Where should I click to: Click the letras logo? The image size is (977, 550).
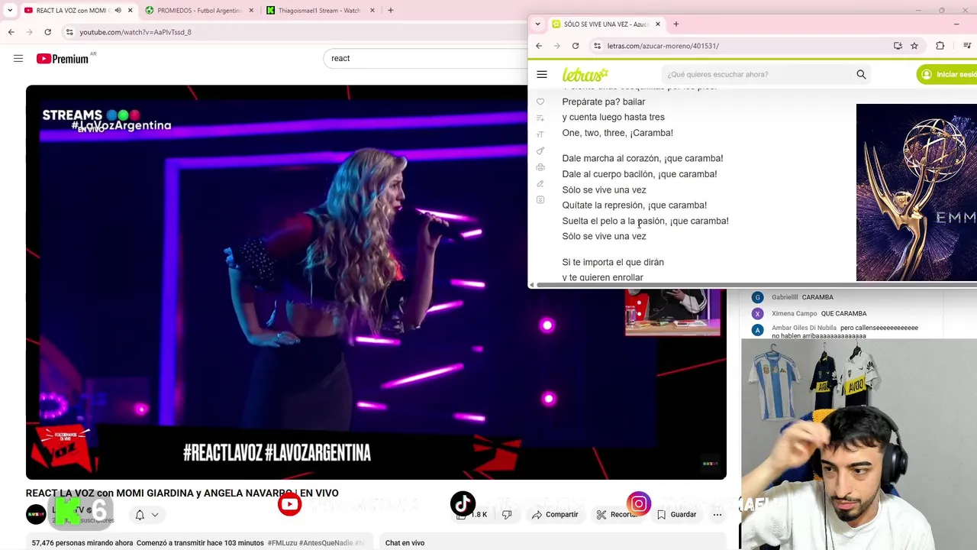585,74
